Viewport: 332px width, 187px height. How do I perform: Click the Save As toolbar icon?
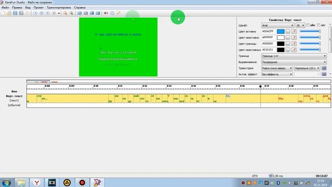coord(21,13)
